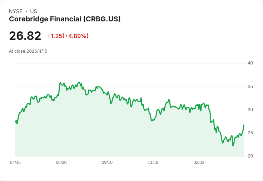263x181 pixels.
Task: Click the first point of the price line
Action: pos(16,122)
